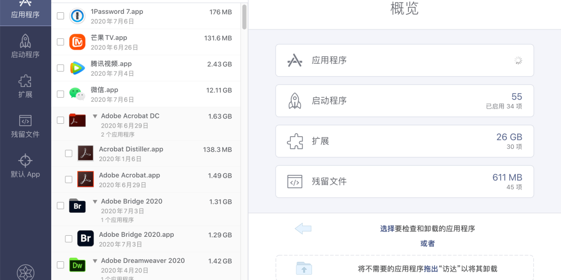Check the 1Password 7.app checkbox
Image resolution: width=561 pixels, height=280 pixels.
click(x=61, y=16)
